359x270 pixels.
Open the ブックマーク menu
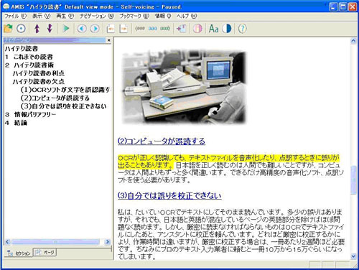pyautogui.click(x=134, y=16)
